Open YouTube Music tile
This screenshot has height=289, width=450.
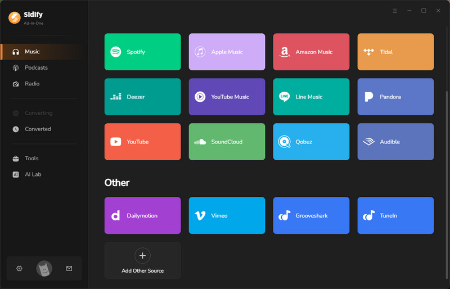click(227, 97)
